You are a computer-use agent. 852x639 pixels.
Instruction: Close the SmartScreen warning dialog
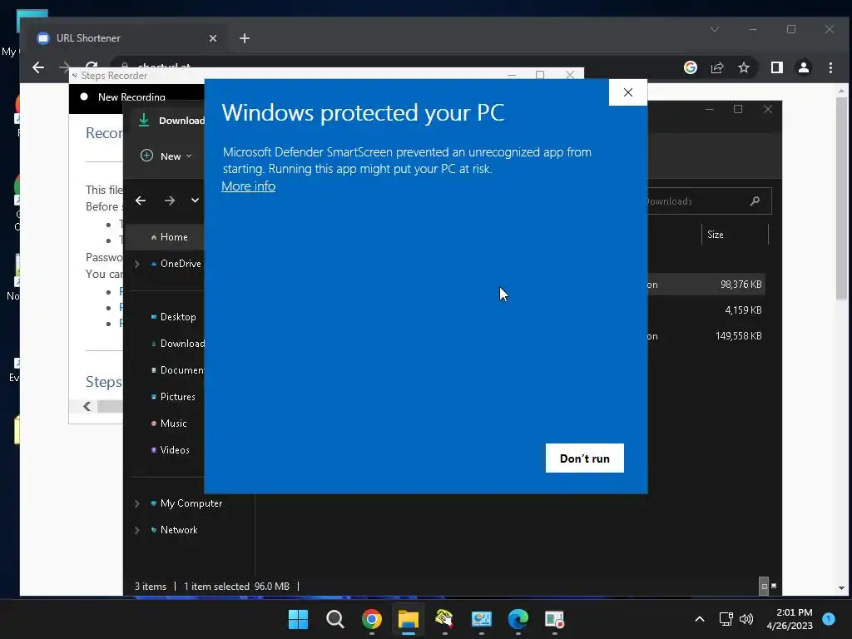pos(627,92)
